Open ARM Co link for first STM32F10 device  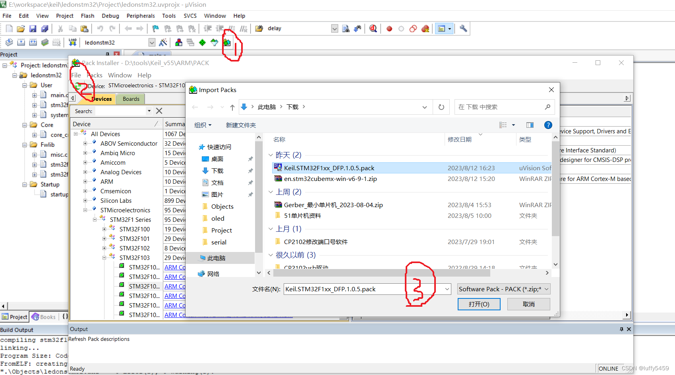(x=175, y=267)
